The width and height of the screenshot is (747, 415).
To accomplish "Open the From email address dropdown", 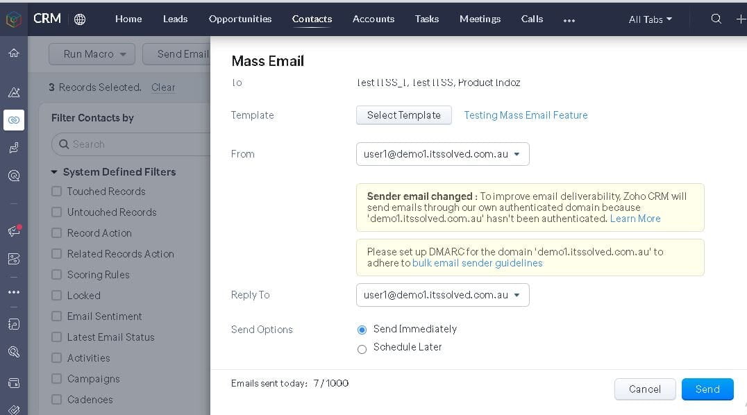I will tap(442, 153).
